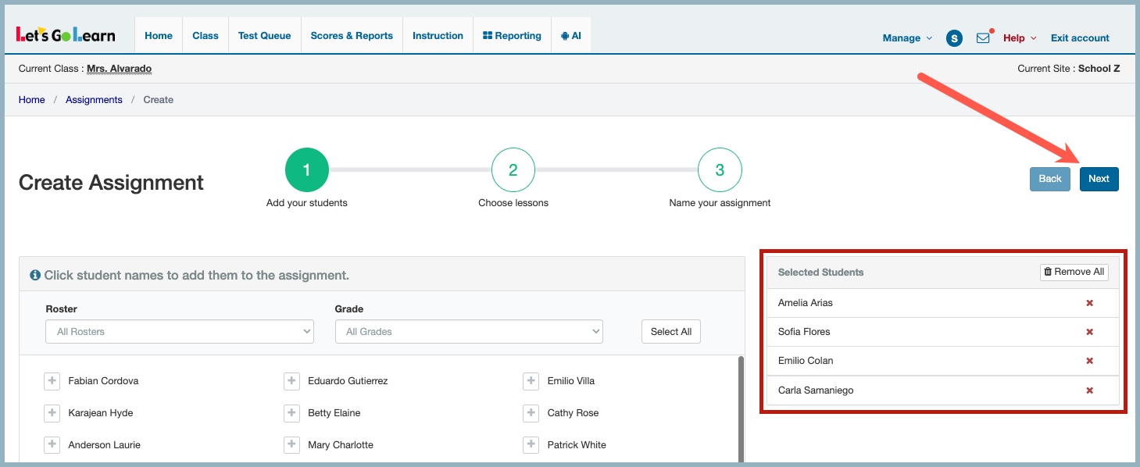1140x467 pixels.
Task: Open the Manage dropdown menu
Action: [906, 37]
